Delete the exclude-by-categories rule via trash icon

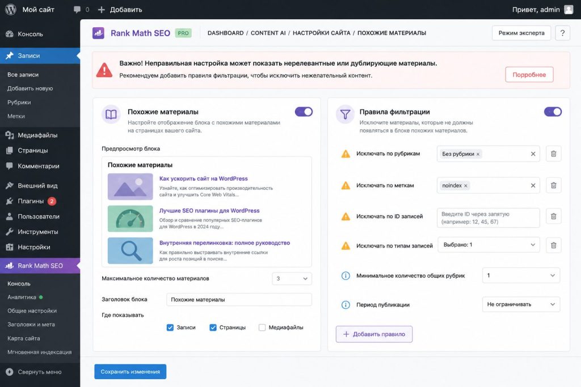pos(553,154)
